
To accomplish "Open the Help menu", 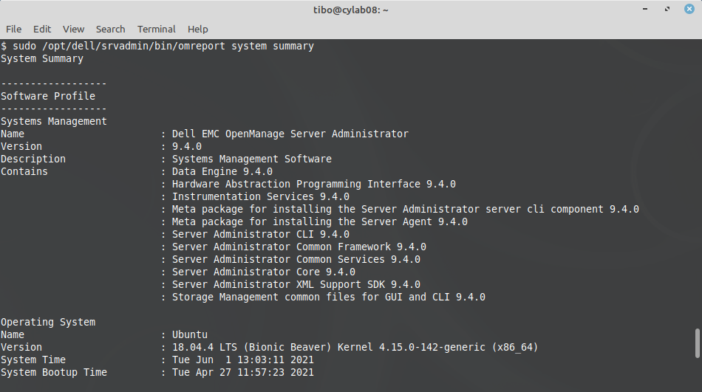I will point(197,29).
